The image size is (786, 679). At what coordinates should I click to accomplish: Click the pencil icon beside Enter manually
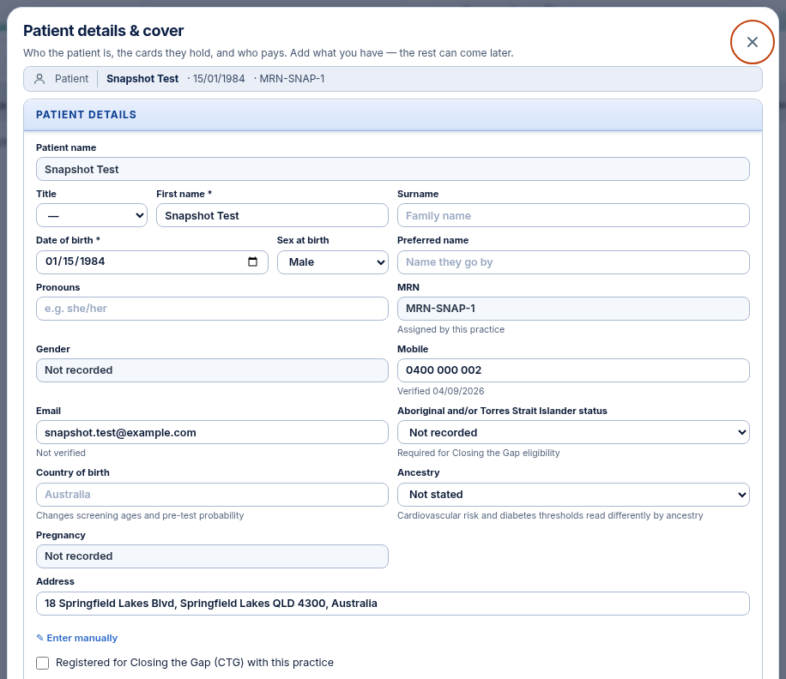(x=40, y=638)
